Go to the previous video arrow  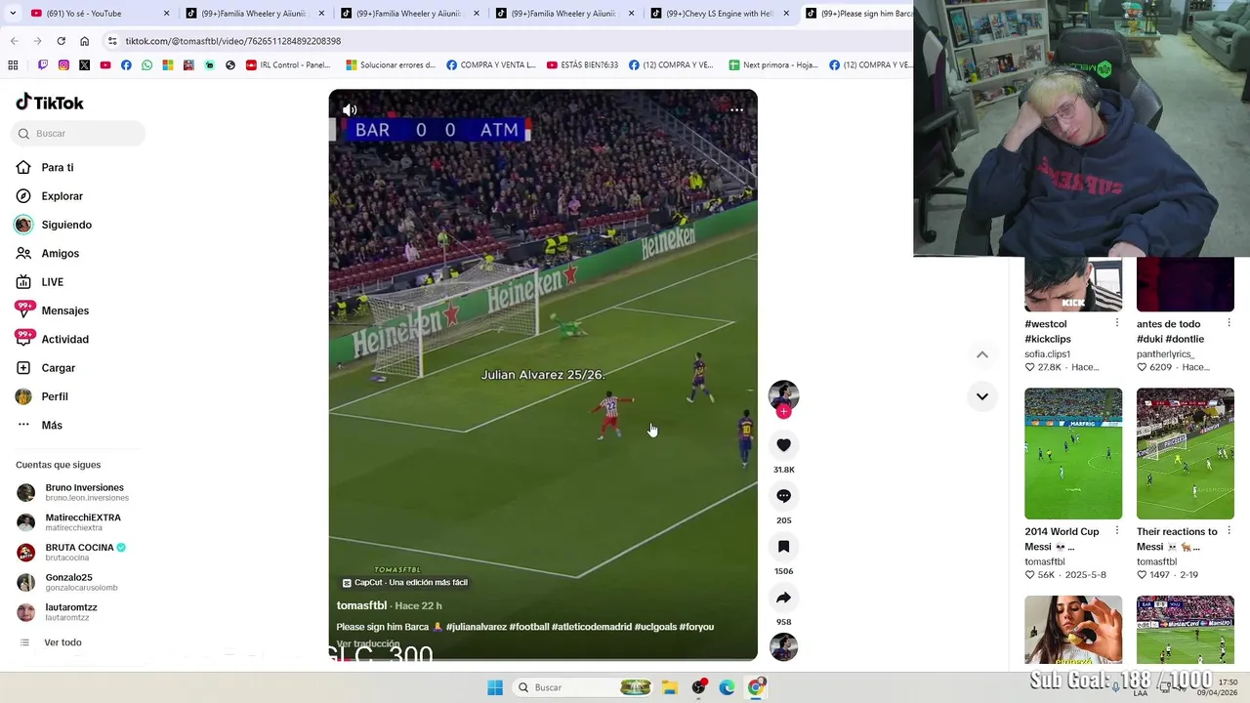[x=982, y=354]
